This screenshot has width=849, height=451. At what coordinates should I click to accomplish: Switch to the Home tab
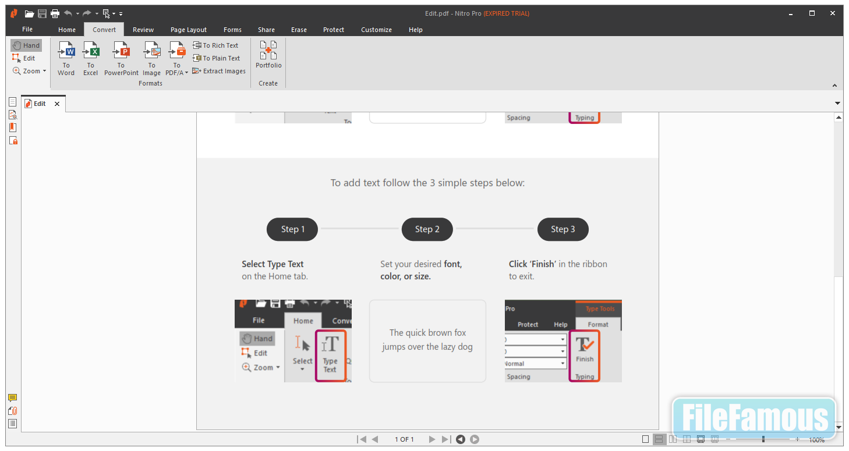tap(67, 30)
